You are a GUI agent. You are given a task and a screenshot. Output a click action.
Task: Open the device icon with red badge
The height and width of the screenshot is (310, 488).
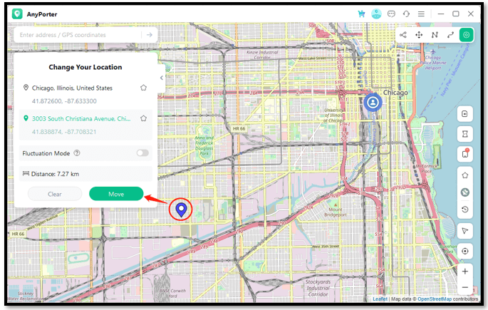(465, 154)
